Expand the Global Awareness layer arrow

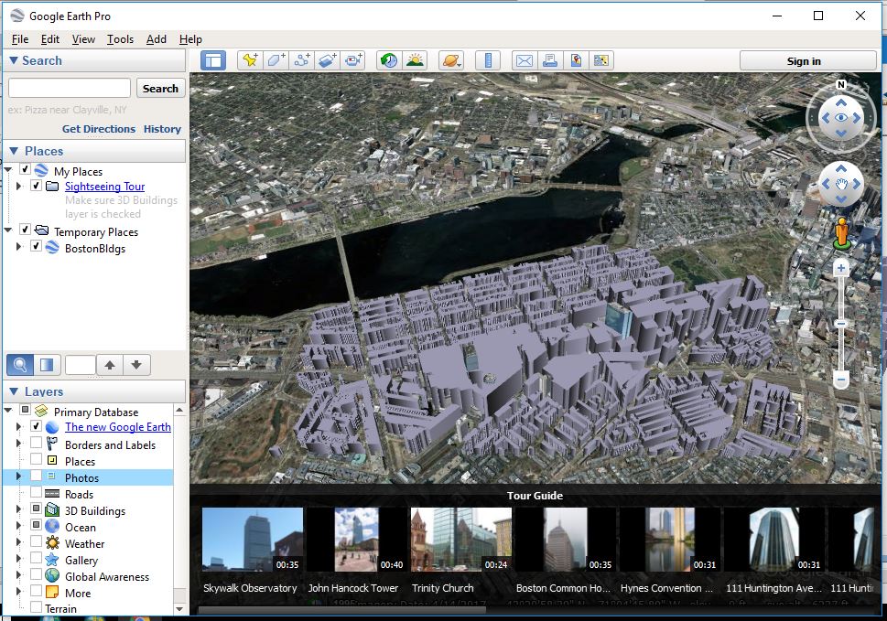(18, 575)
